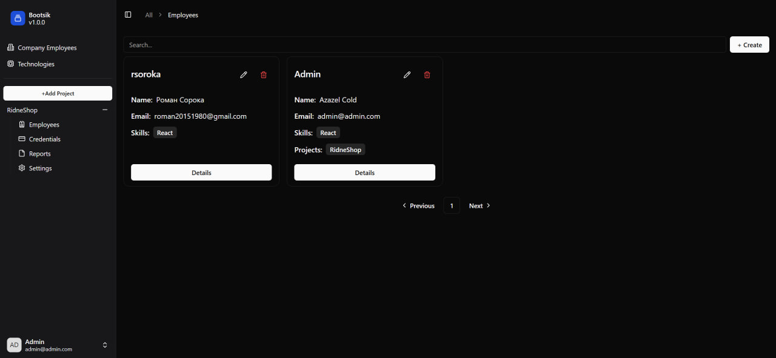Click the Bootsik app logo icon
The width and height of the screenshot is (776, 358).
tap(18, 18)
